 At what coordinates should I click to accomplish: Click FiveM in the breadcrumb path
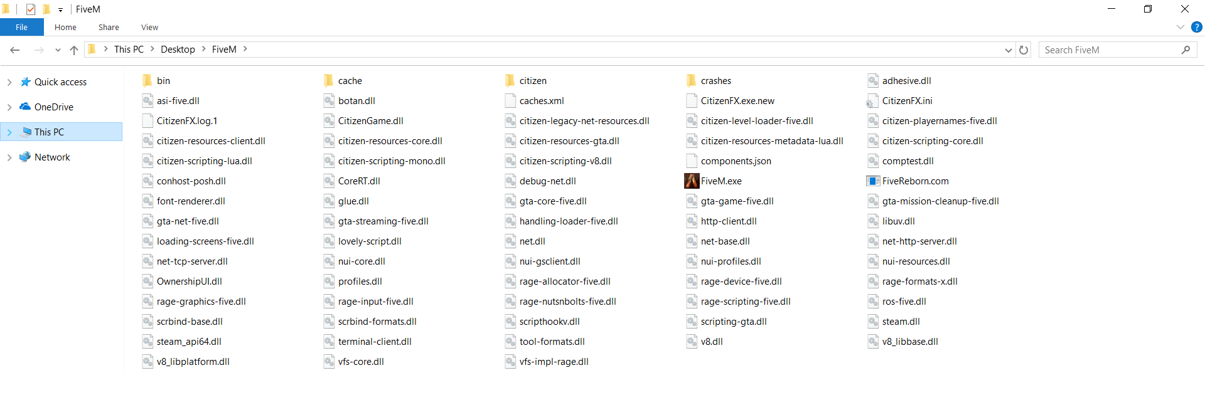[x=224, y=49]
